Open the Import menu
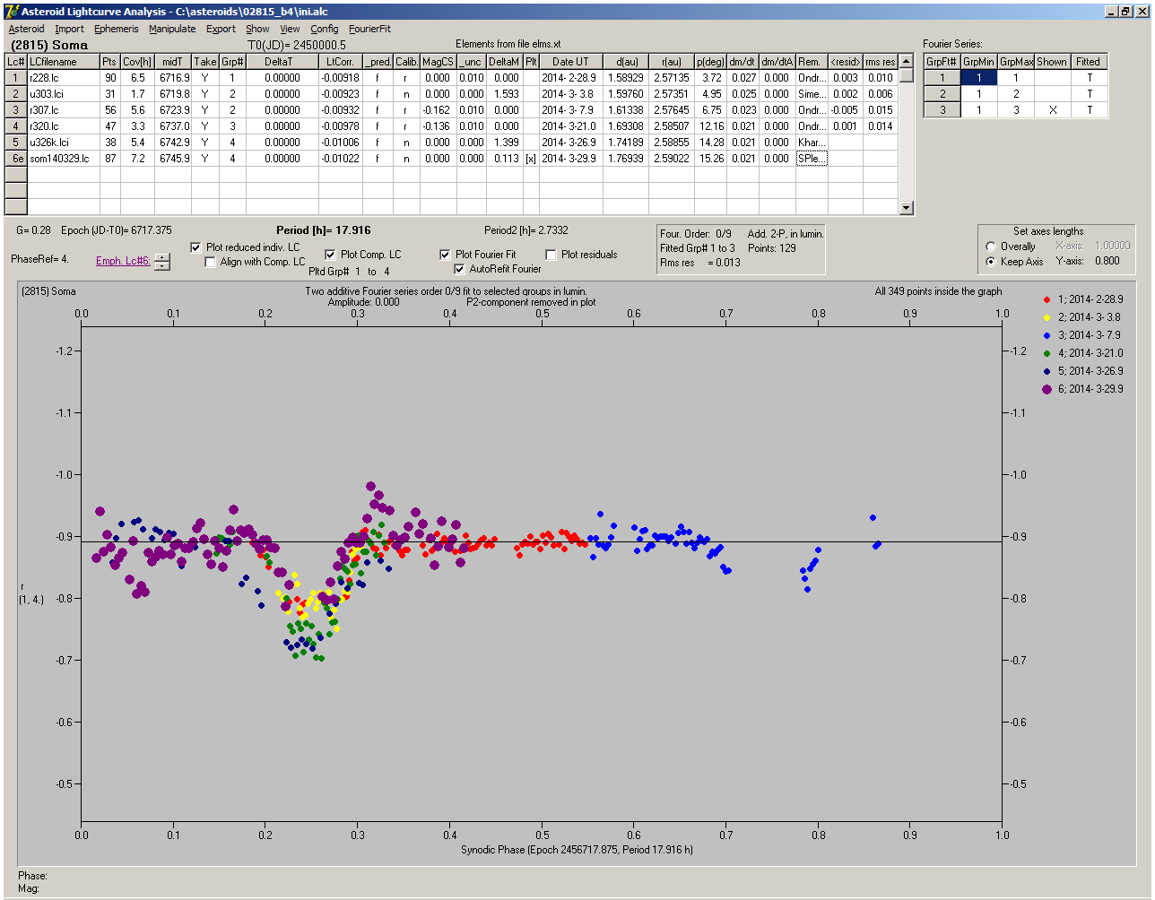Screen dimensions: 1155x900 [x=69, y=29]
